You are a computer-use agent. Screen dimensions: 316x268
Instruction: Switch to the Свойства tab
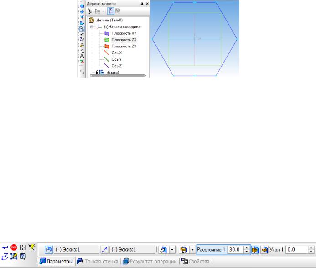196,261
